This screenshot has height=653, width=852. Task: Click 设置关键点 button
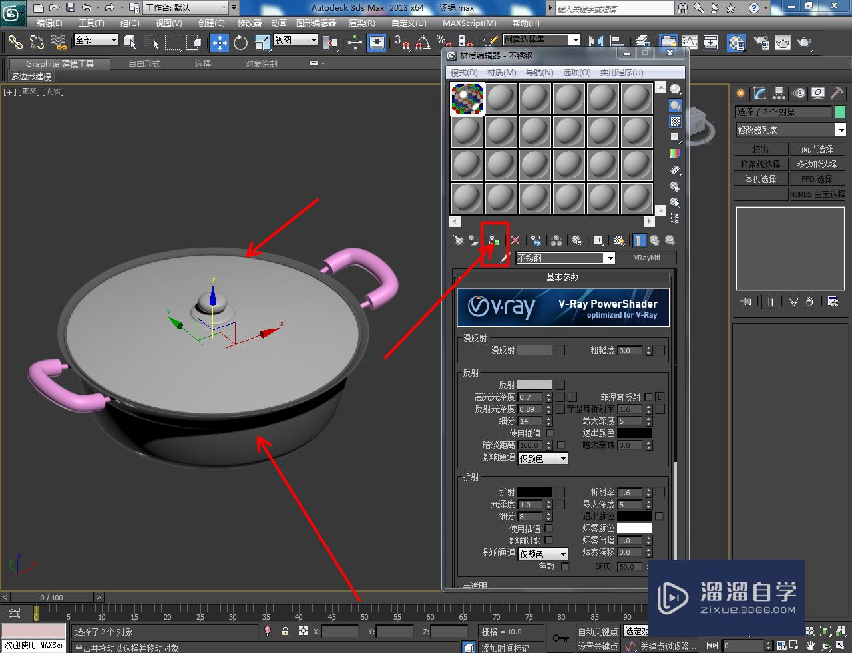[x=598, y=646]
